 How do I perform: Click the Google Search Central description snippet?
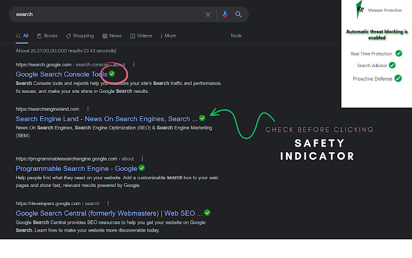[x=111, y=226]
